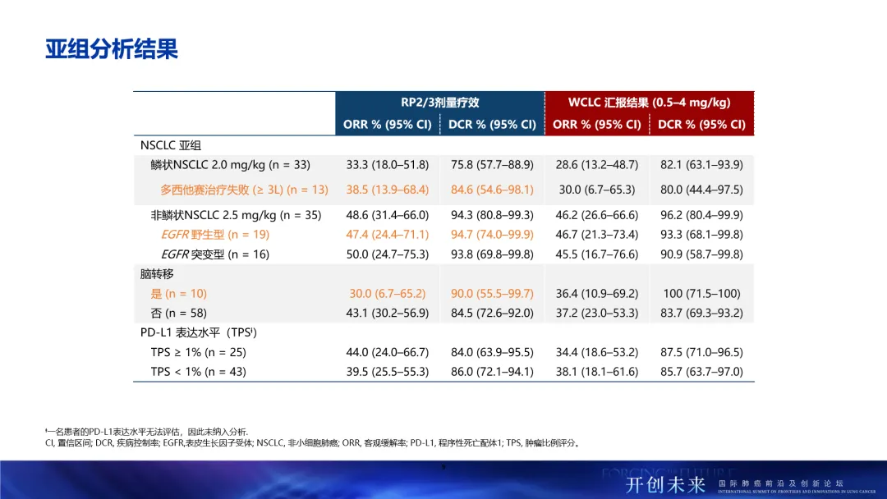The width and height of the screenshot is (887, 499).
Task: Click the TPS ≥ 1% (n = 25) label
Action: (198, 352)
